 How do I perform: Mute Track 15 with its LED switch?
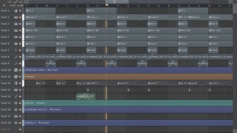[x=20, y=103]
